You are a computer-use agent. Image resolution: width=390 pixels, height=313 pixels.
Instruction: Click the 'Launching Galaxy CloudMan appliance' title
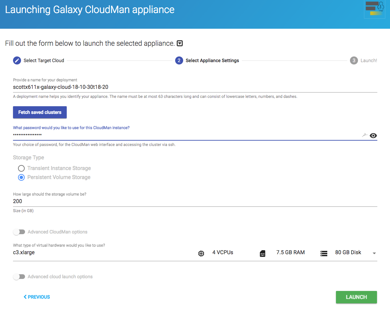pyautogui.click(x=89, y=10)
